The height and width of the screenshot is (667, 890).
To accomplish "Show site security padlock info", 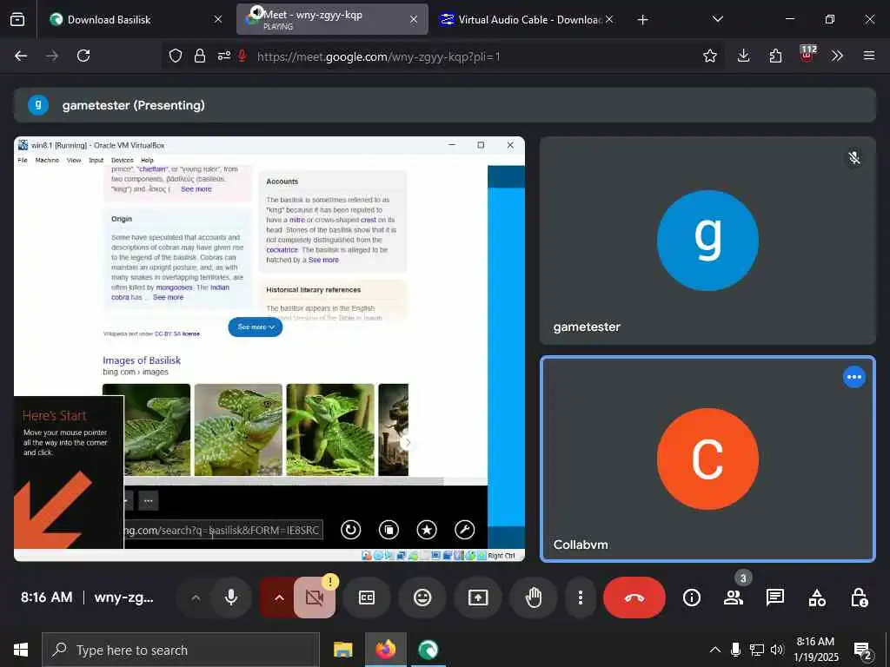I will tap(200, 56).
